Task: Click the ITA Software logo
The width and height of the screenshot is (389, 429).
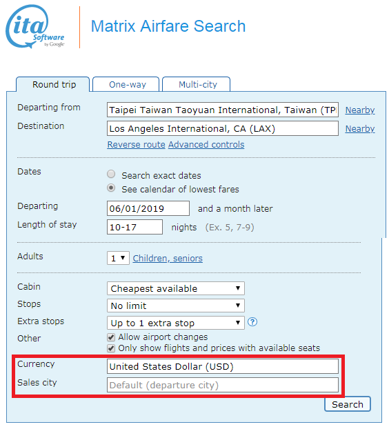Action: [x=35, y=26]
